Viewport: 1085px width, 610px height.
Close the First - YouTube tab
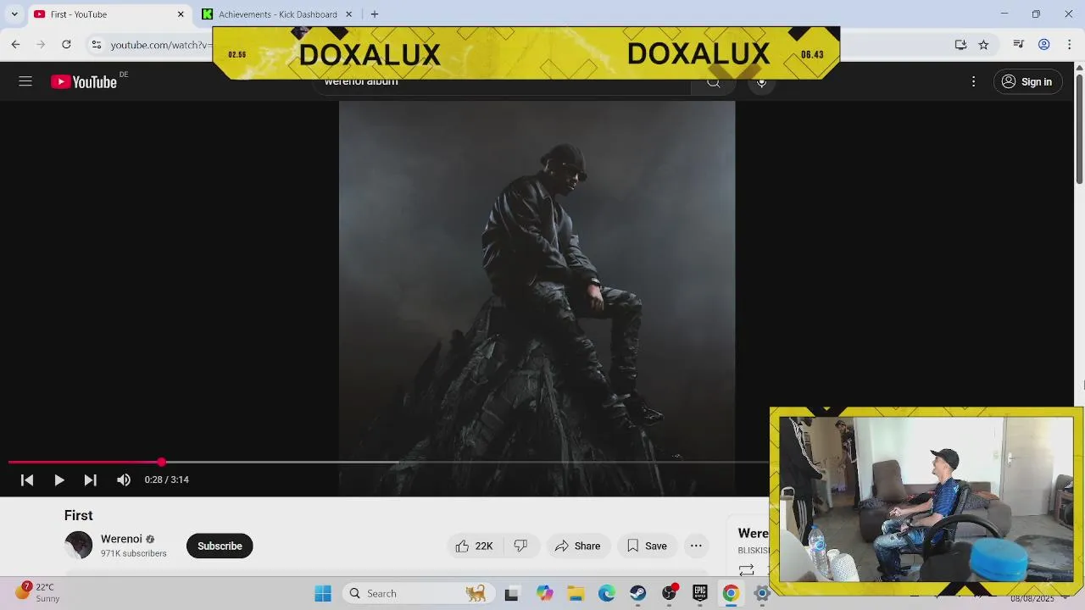click(x=181, y=14)
